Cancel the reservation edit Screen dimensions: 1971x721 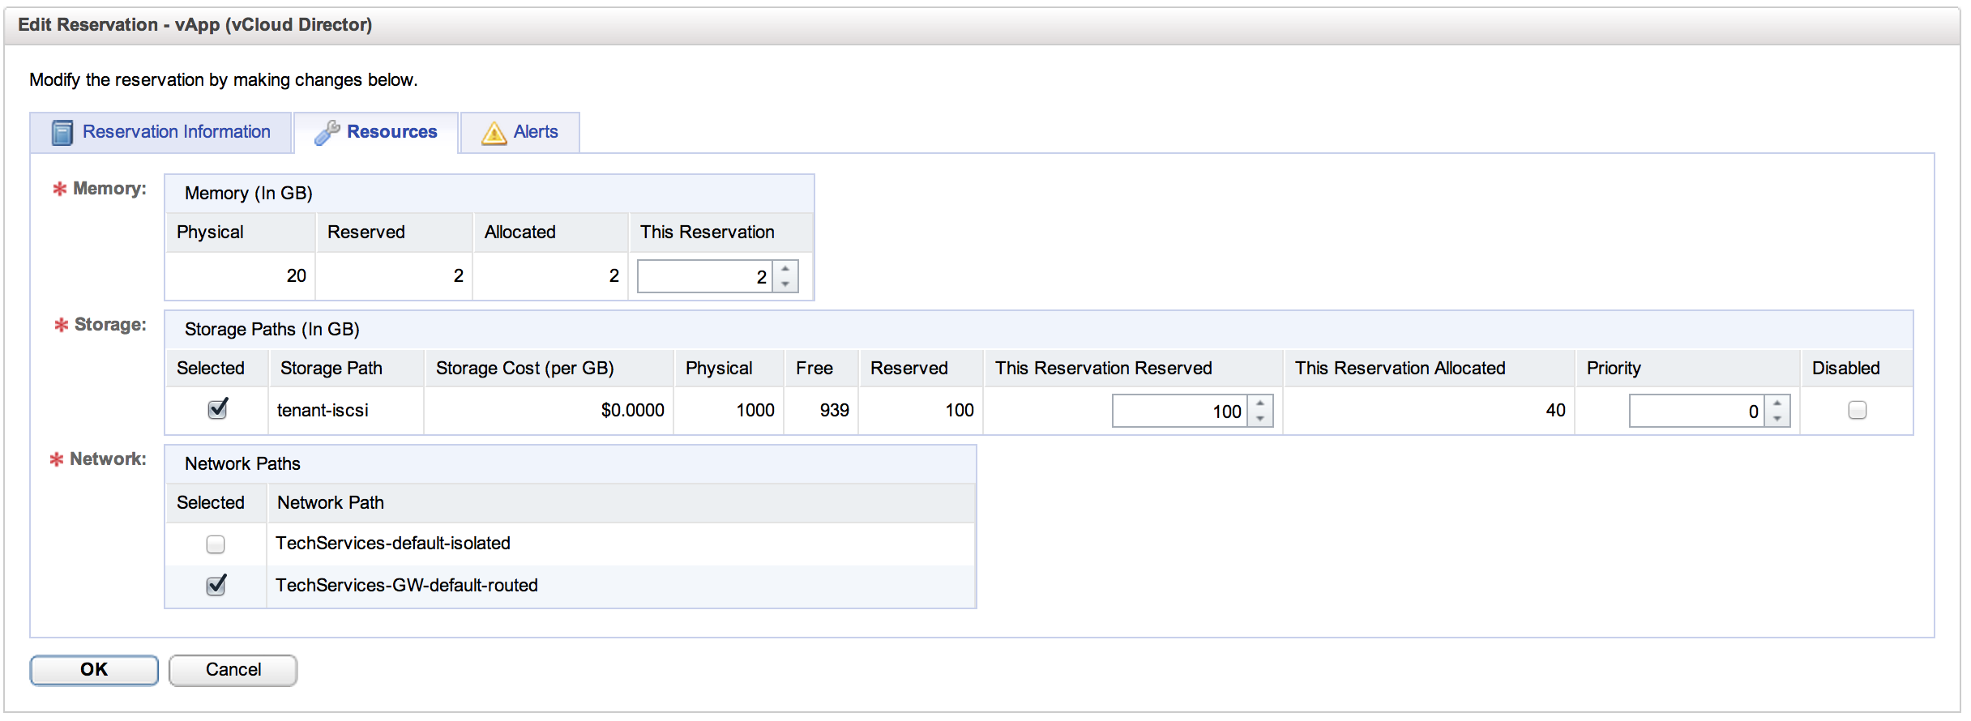233,670
